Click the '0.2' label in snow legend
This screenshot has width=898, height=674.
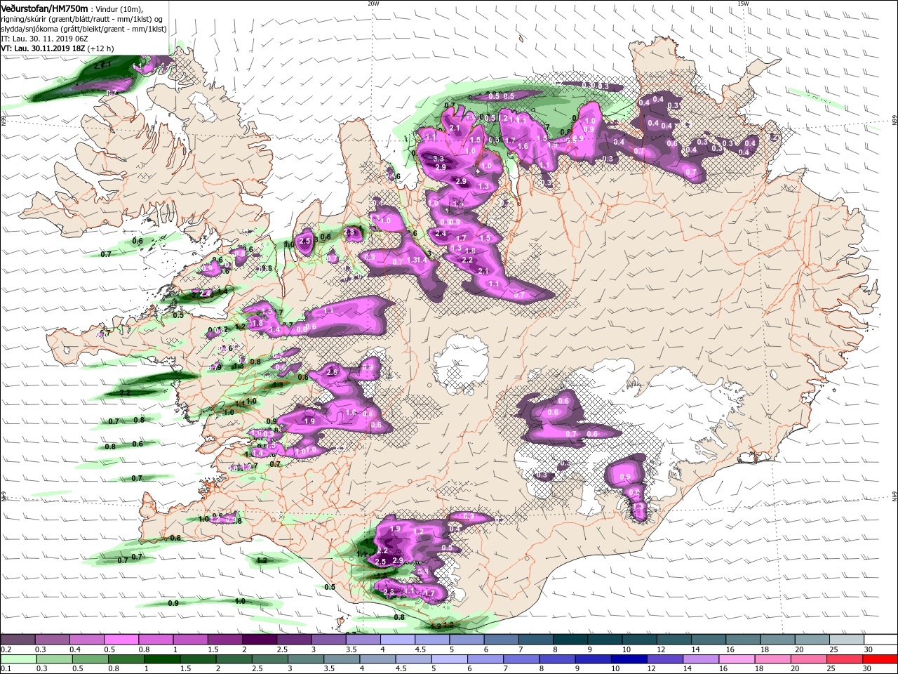pyautogui.click(x=5, y=649)
